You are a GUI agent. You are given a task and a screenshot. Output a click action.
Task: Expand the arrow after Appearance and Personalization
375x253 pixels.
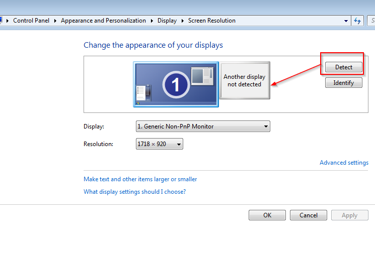[152, 21]
